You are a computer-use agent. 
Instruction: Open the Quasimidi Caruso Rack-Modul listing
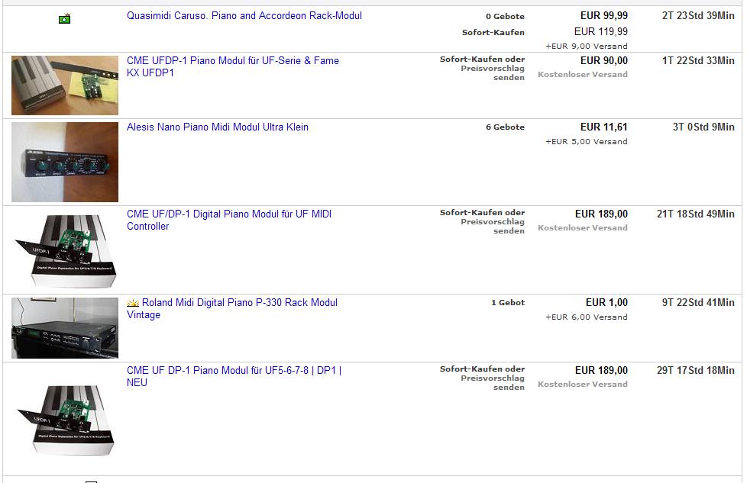tap(244, 16)
